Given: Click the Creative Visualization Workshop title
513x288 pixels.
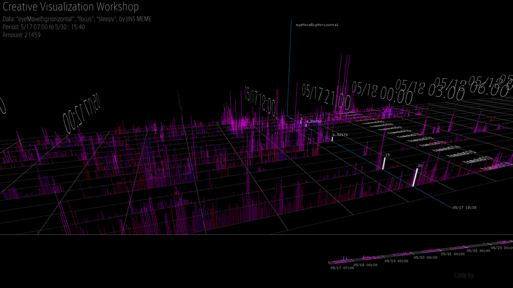Looking at the screenshot, I should click(71, 7).
